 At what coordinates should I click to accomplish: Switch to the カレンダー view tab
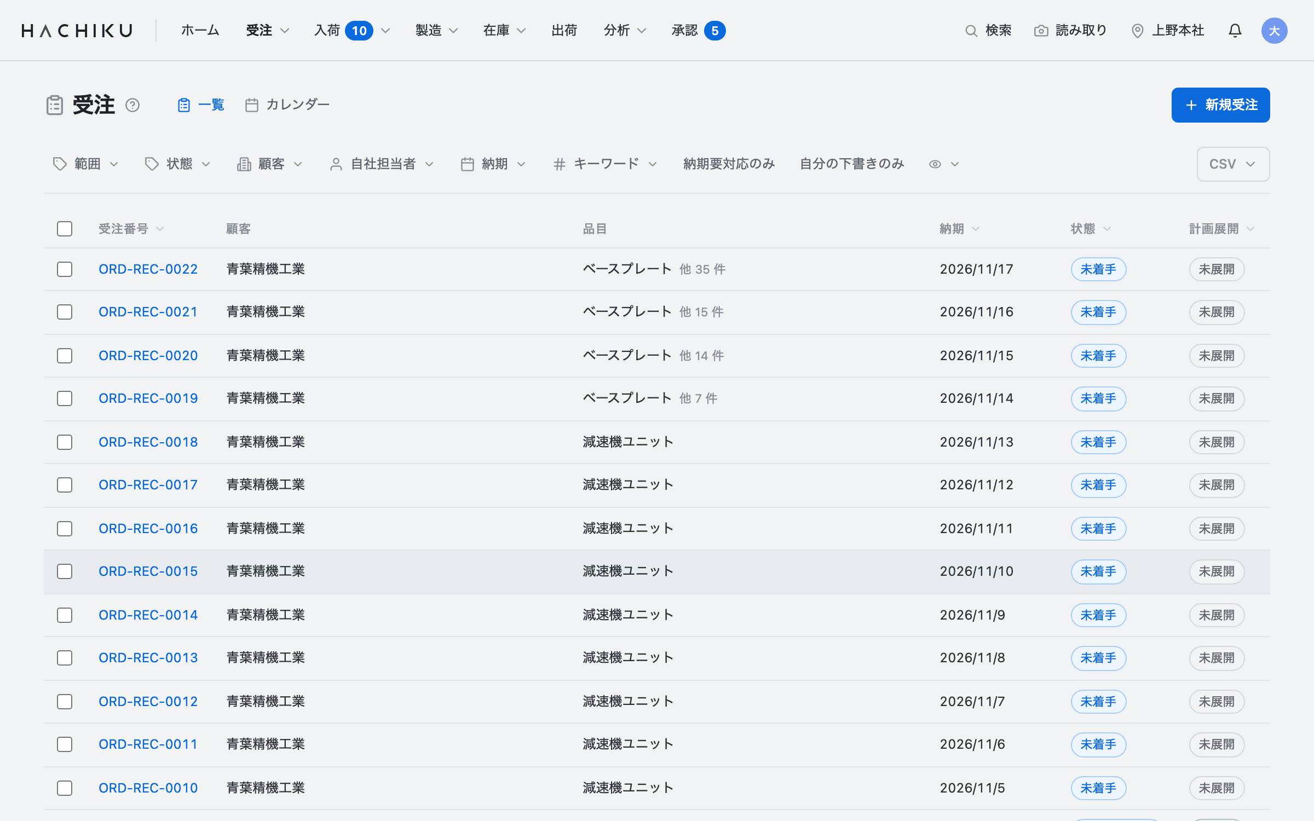click(x=287, y=105)
